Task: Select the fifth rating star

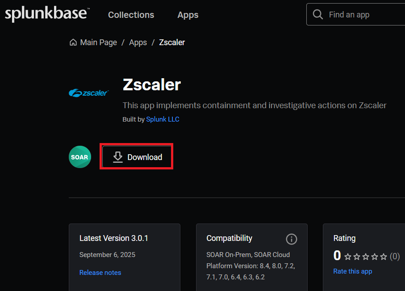Action: pyautogui.click(x=383, y=257)
